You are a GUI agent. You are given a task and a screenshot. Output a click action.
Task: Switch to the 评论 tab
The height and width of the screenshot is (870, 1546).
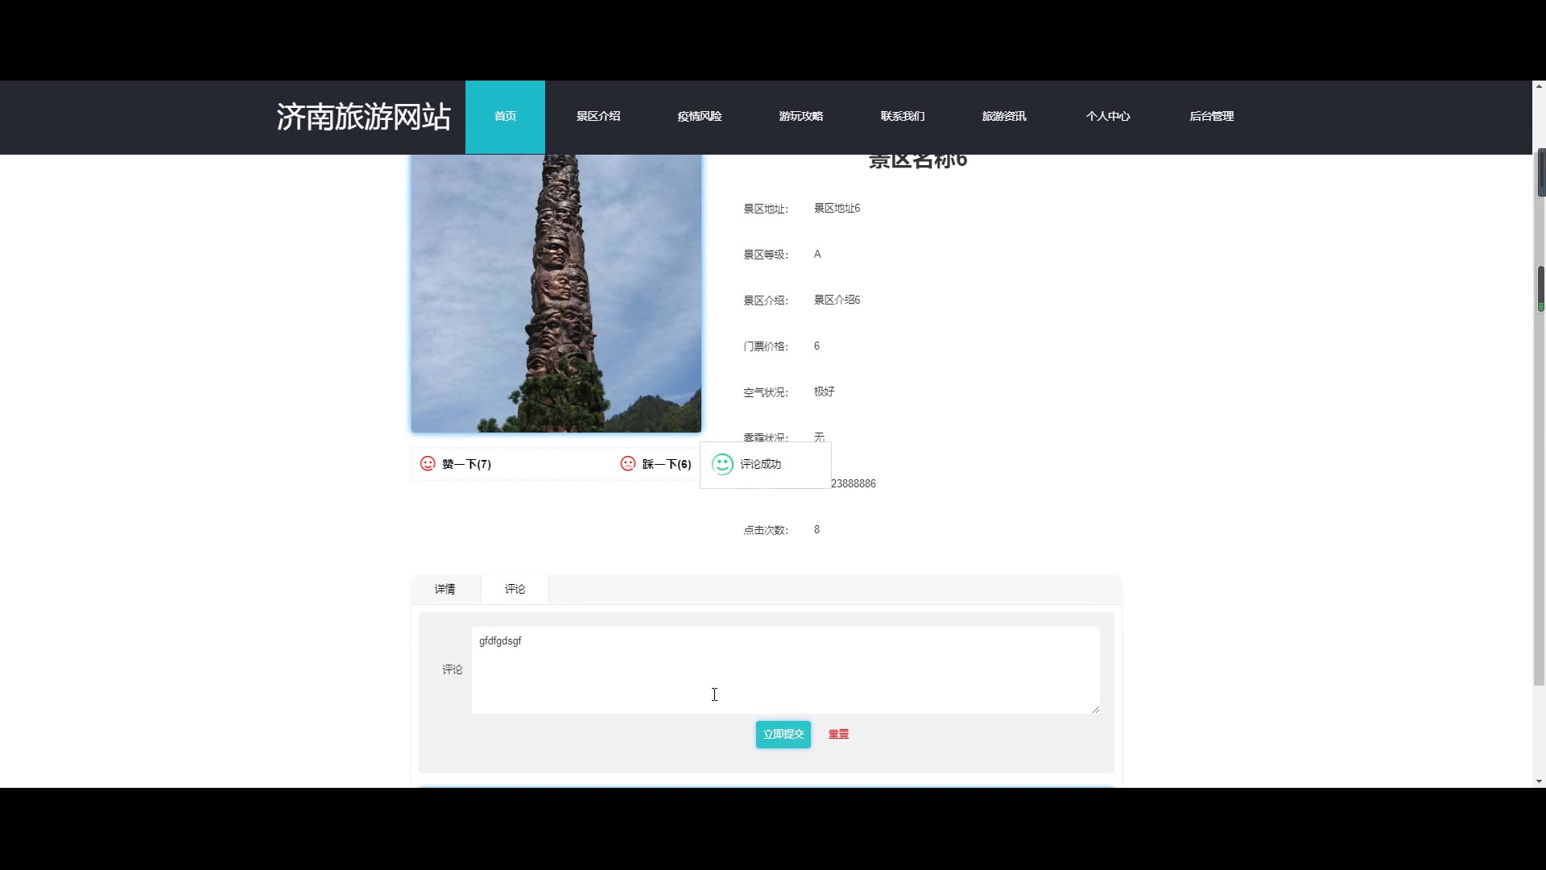click(515, 589)
